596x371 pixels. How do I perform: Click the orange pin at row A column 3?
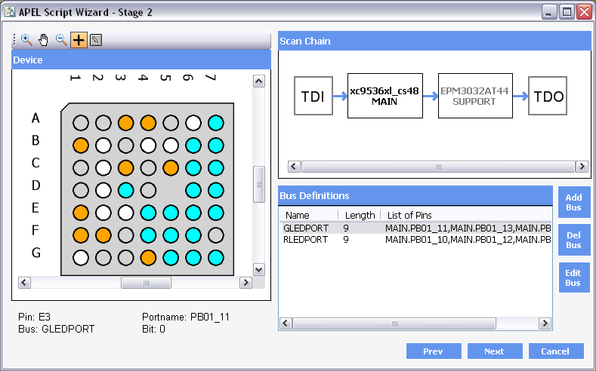(x=126, y=122)
